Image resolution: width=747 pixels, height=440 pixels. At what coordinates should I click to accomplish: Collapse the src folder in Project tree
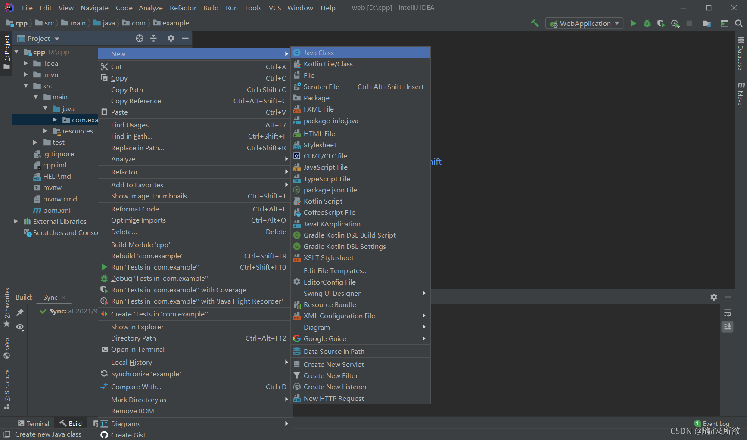[x=25, y=86]
